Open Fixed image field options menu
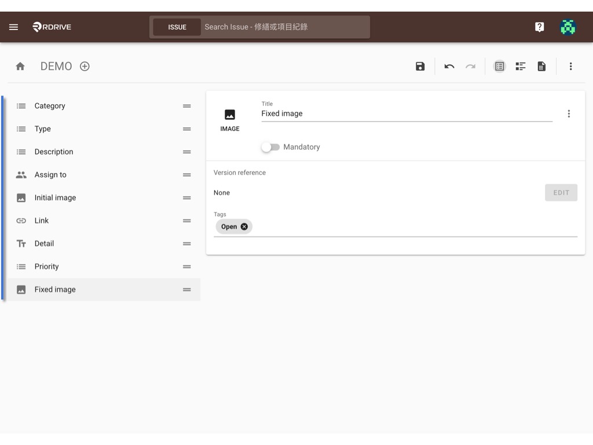The width and height of the screenshot is (593, 445). (569, 114)
